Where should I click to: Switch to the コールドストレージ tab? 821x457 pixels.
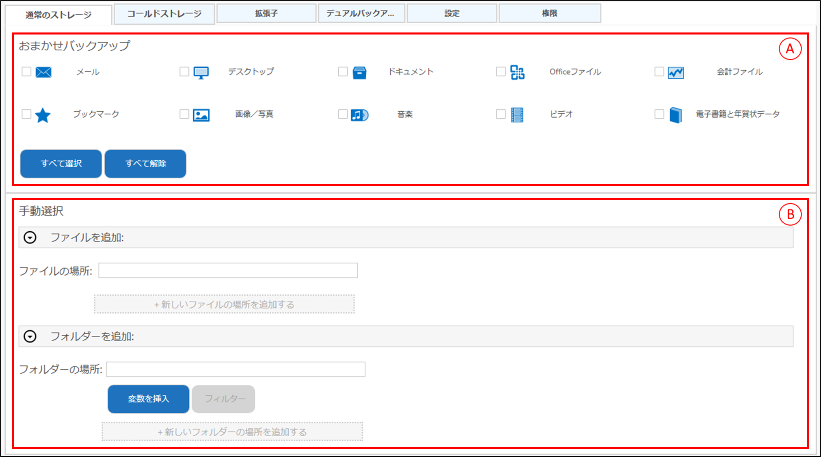pos(164,14)
